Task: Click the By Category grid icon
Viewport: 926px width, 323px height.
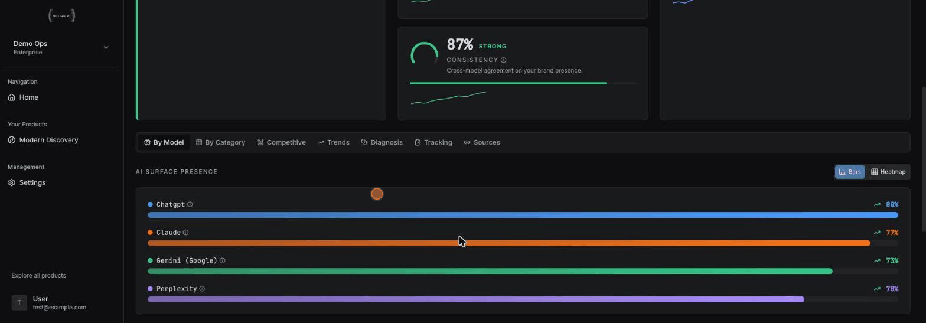Action: [x=199, y=142]
